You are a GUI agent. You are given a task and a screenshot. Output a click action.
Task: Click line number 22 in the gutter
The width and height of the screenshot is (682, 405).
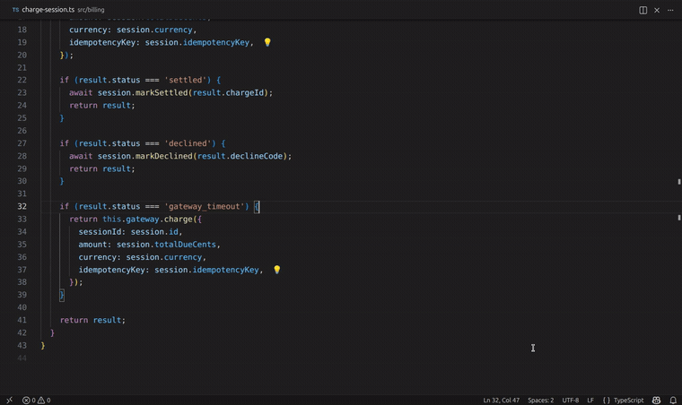[x=22, y=80]
